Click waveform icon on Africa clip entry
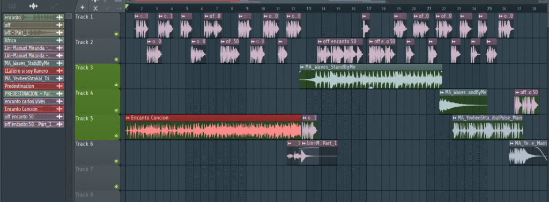 60,40
